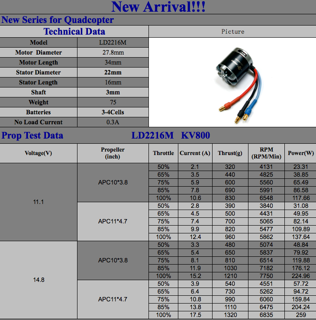Select the 7750 RPM value
316x320 pixels.
tap(266, 276)
